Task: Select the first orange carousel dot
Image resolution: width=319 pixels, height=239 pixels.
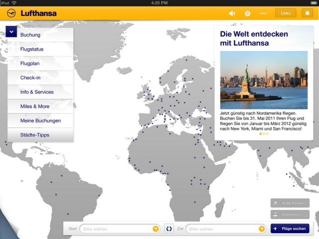Action: tap(260, 134)
